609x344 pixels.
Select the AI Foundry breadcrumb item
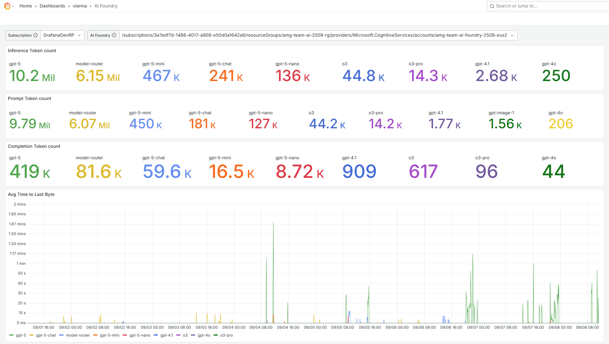pos(106,6)
